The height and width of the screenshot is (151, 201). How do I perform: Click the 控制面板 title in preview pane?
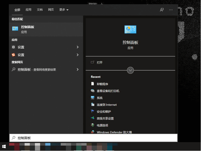(130, 42)
